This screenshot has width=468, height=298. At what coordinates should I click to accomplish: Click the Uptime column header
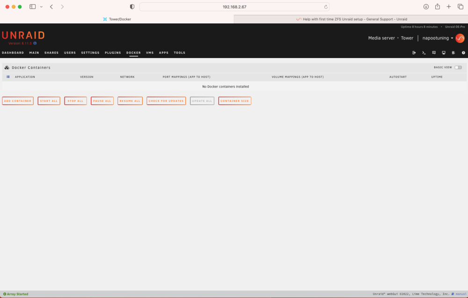click(437, 77)
